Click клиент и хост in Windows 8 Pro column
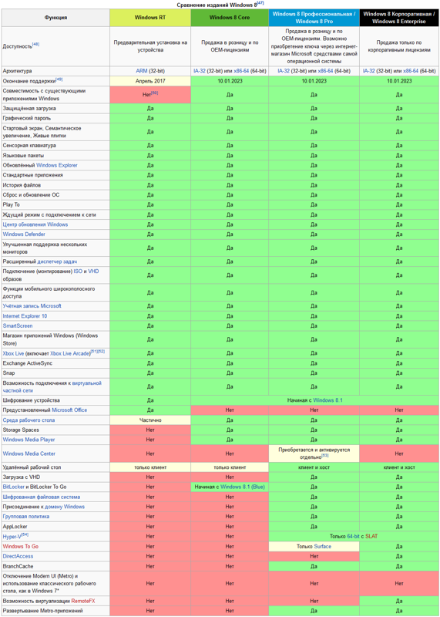 (x=314, y=467)
